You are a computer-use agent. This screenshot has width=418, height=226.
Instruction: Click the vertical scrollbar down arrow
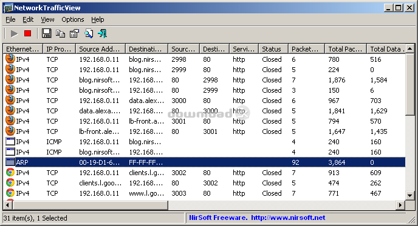pyautogui.click(x=409, y=196)
